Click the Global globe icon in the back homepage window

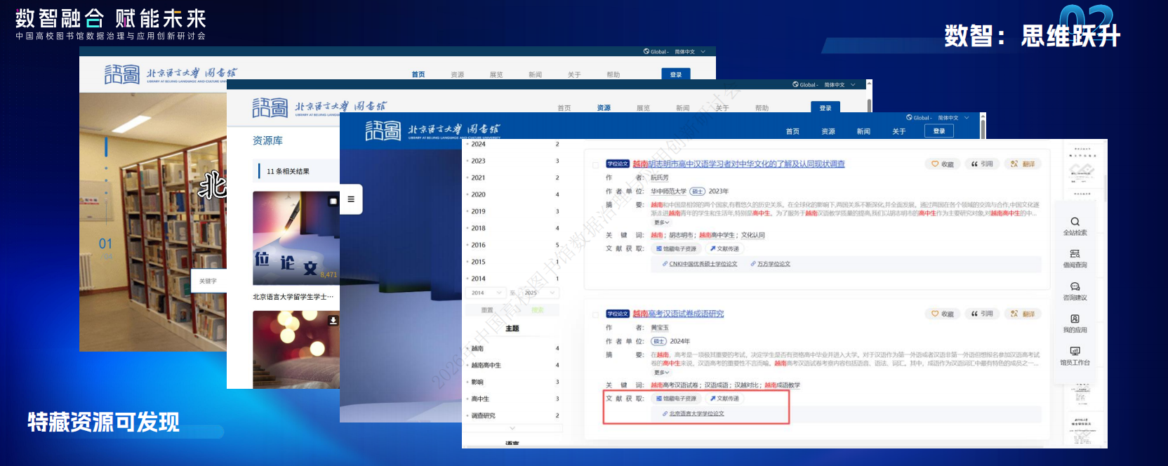pyautogui.click(x=646, y=51)
